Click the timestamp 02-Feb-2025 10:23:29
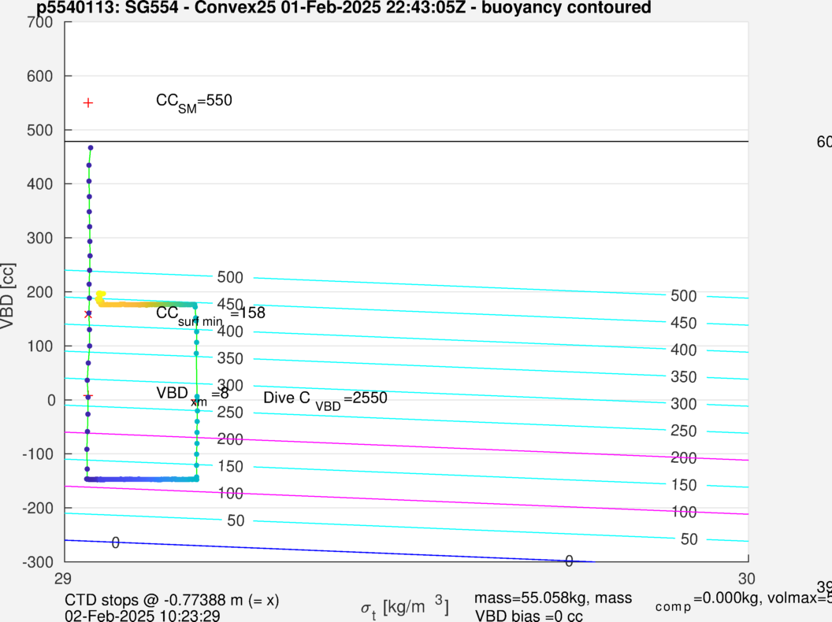The height and width of the screenshot is (622, 832). click(x=142, y=616)
